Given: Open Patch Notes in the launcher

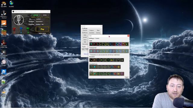Looking at the screenshot, I should tap(42, 33).
